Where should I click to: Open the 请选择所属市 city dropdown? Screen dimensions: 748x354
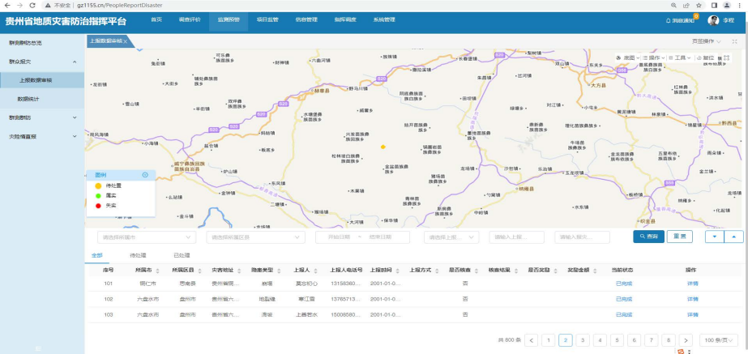[147, 237]
